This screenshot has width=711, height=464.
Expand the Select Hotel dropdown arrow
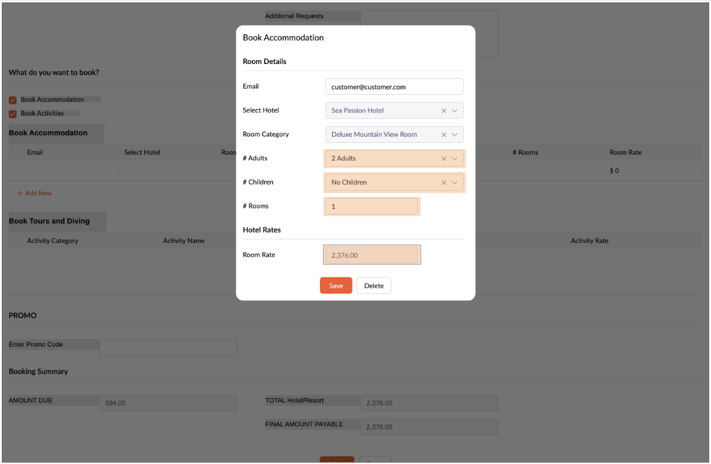(455, 111)
